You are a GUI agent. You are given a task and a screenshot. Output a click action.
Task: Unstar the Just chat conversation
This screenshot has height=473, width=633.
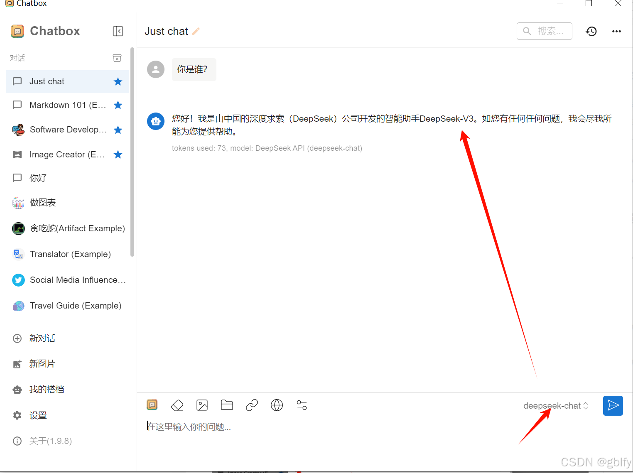click(x=118, y=81)
